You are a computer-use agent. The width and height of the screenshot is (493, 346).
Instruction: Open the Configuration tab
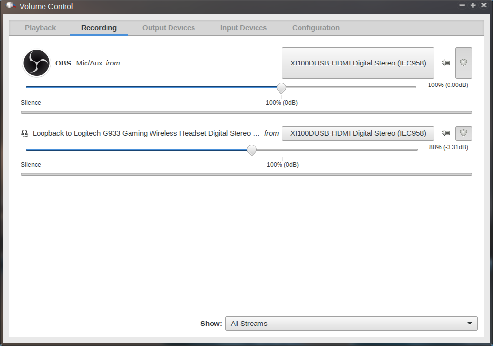pyautogui.click(x=316, y=28)
